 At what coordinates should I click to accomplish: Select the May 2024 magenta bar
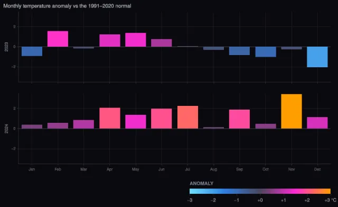136,122
